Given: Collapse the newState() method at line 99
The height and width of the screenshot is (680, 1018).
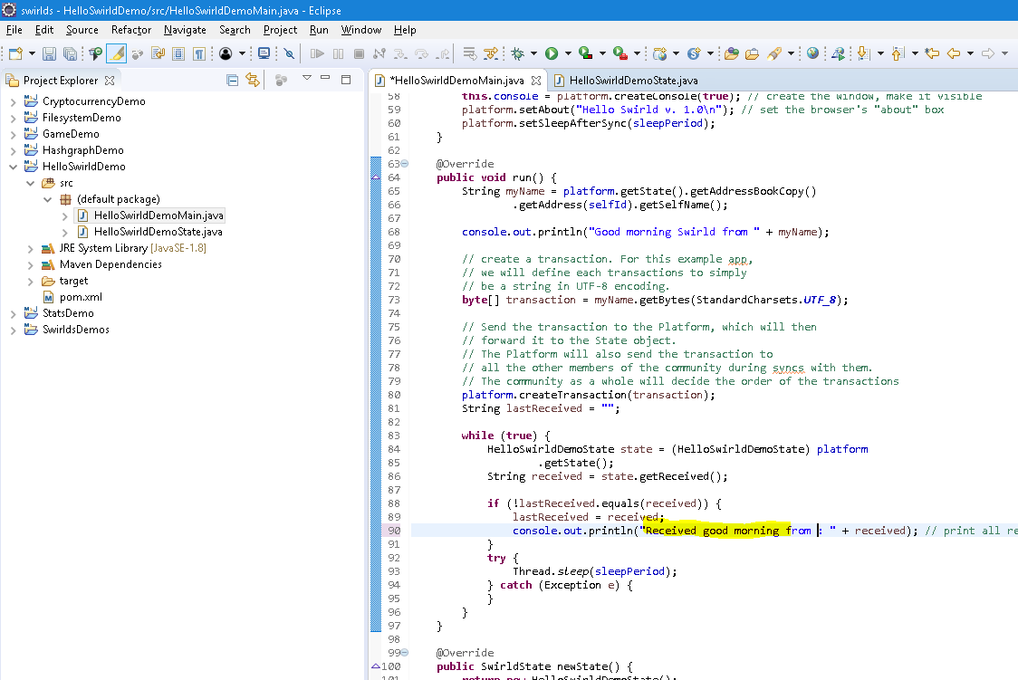Looking at the screenshot, I should coord(405,653).
